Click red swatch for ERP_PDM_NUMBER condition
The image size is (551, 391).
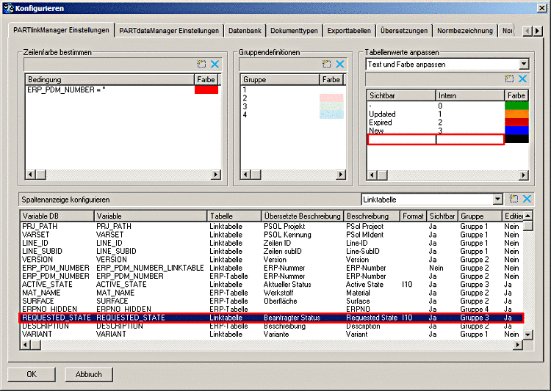coord(206,89)
